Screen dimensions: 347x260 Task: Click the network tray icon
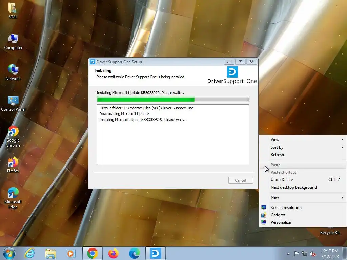point(305,254)
